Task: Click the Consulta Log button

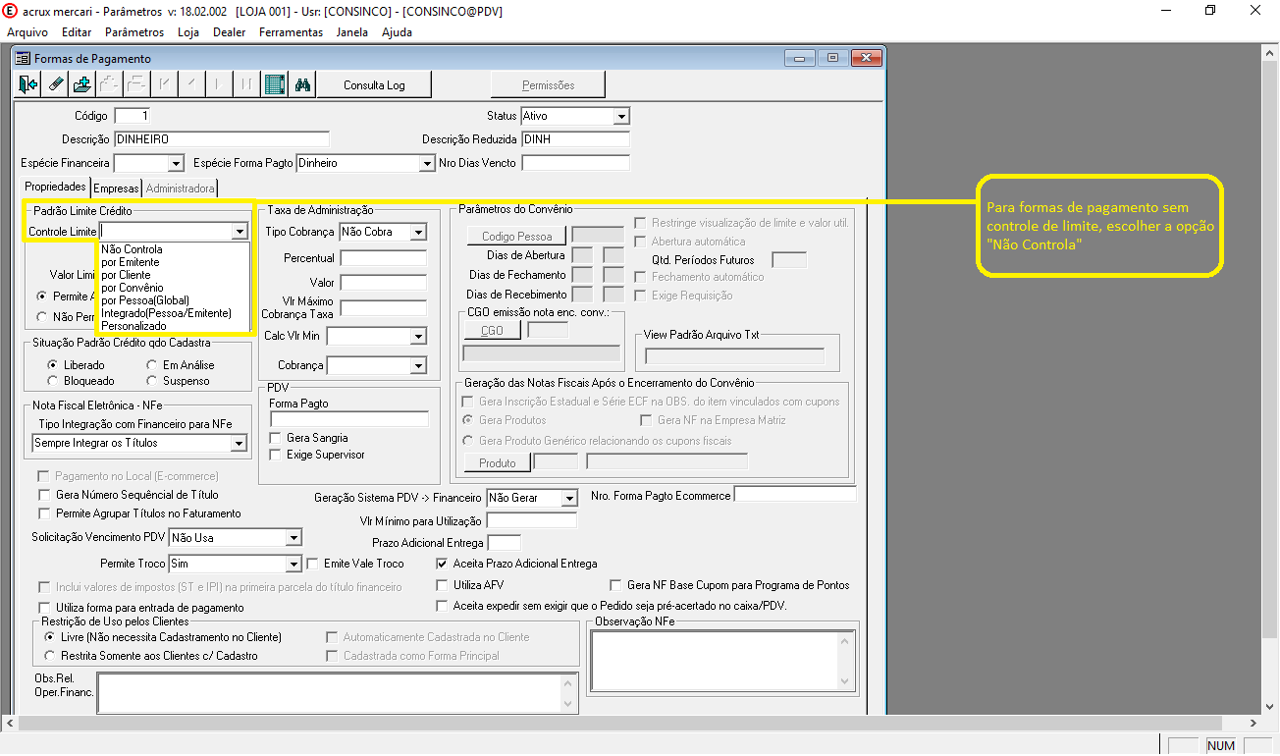Action: pos(374,85)
